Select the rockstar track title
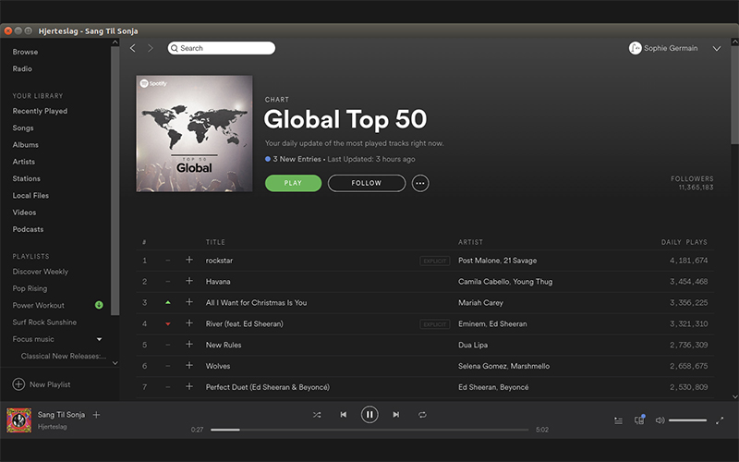The height and width of the screenshot is (462, 739). 219,261
